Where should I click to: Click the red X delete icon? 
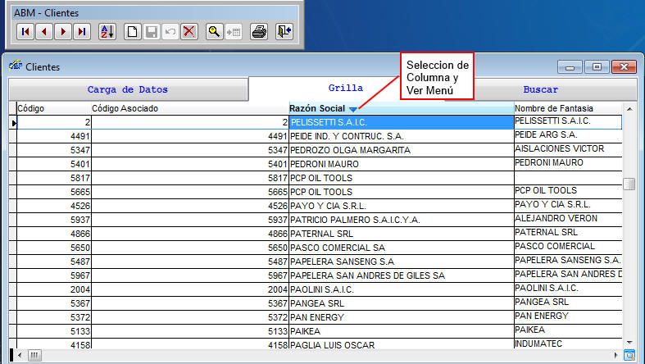[189, 32]
